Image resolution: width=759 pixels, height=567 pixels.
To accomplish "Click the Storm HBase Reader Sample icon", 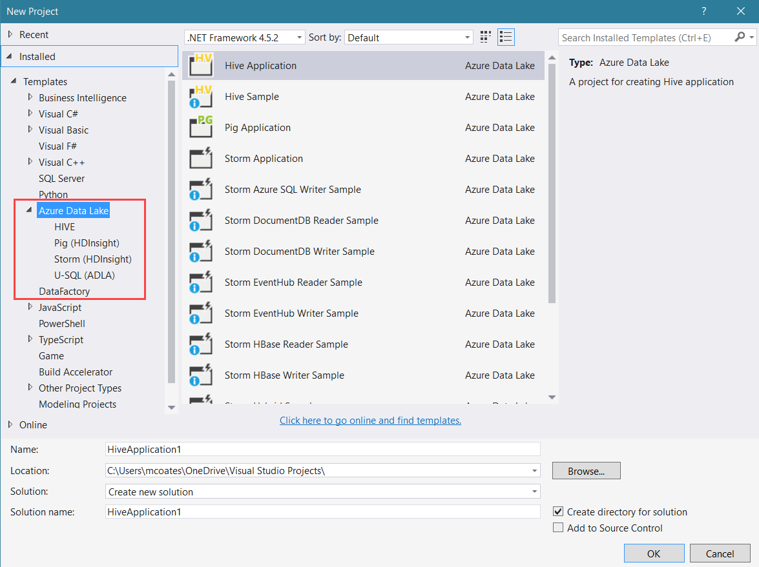I will (x=201, y=344).
